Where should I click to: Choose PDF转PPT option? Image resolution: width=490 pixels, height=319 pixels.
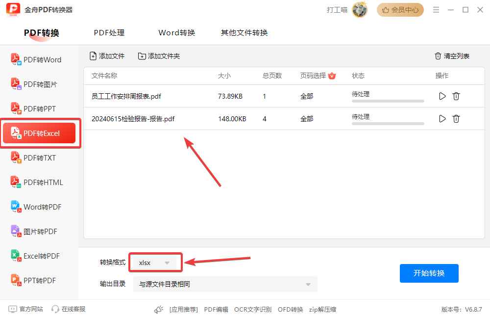tap(33, 108)
